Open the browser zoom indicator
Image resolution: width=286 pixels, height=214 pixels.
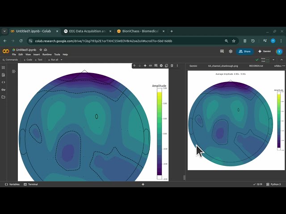coord(227,41)
